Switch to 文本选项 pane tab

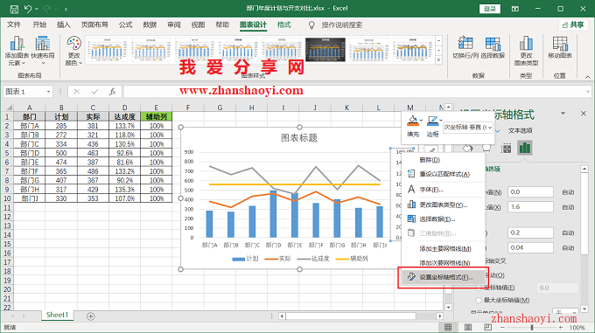(x=521, y=131)
